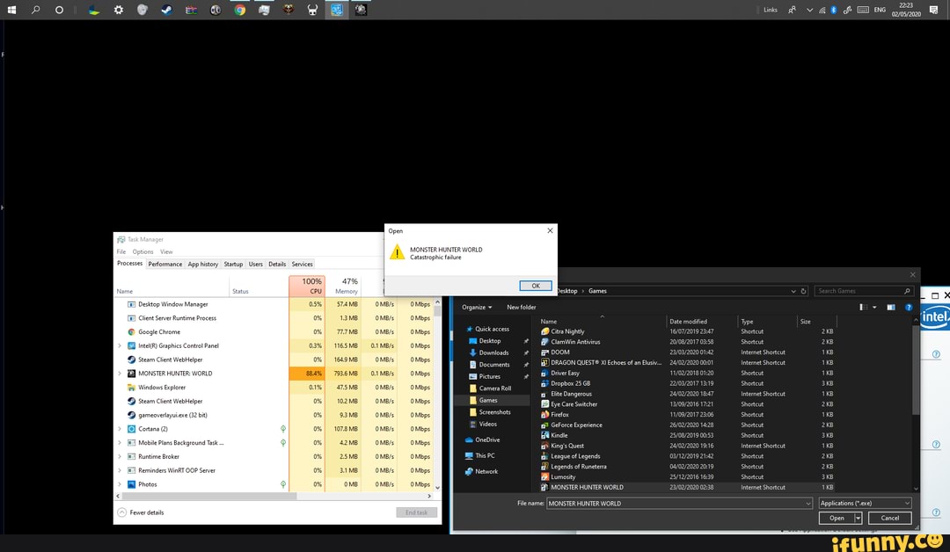Open Task Manager Options menu
The image size is (950, 552).
[143, 251]
